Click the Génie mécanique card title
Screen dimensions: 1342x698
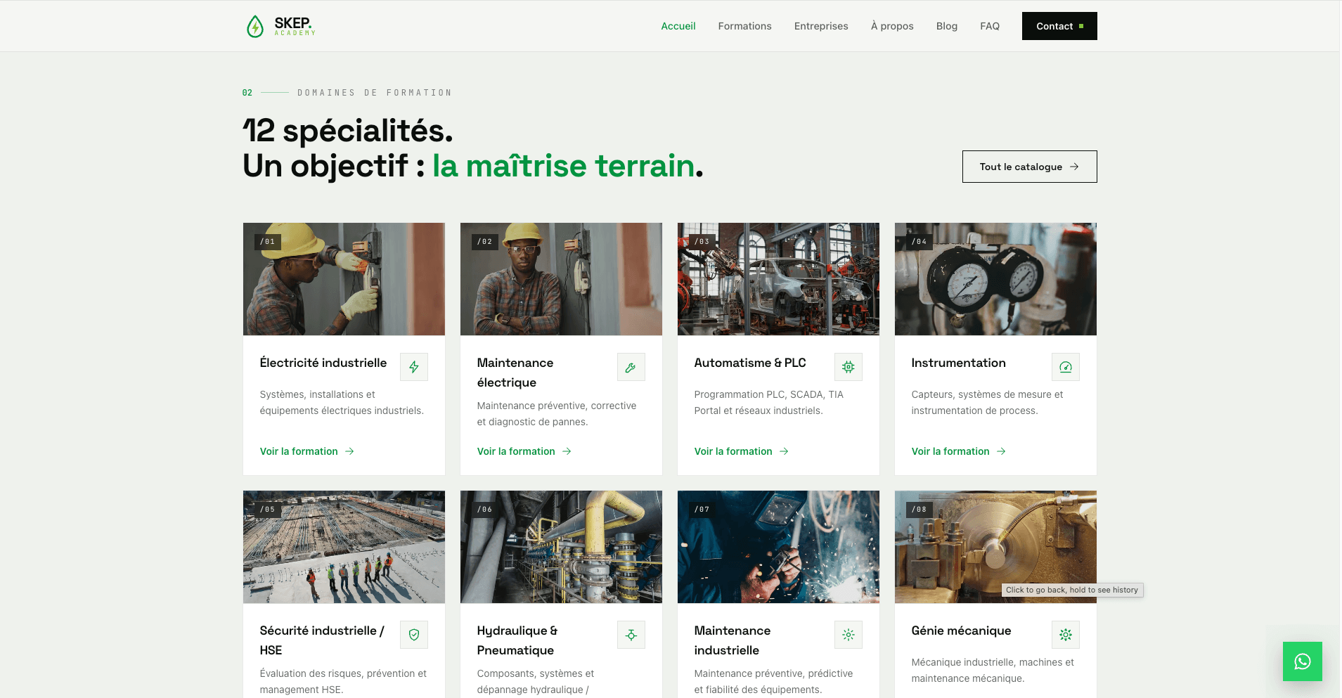point(962,631)
